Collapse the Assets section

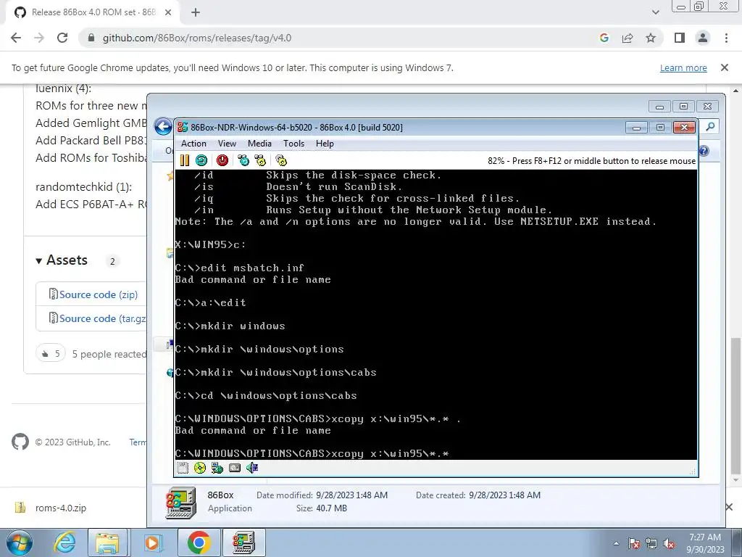tap(62, 260)
